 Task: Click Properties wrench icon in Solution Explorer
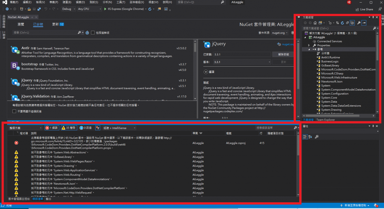(x=359, y=23)
